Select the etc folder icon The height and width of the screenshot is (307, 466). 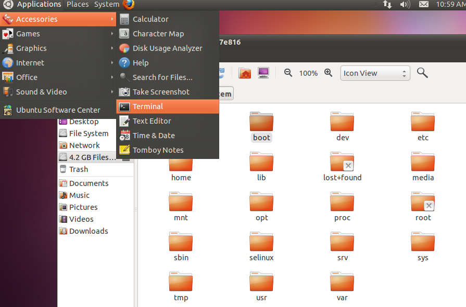point(423,122)
